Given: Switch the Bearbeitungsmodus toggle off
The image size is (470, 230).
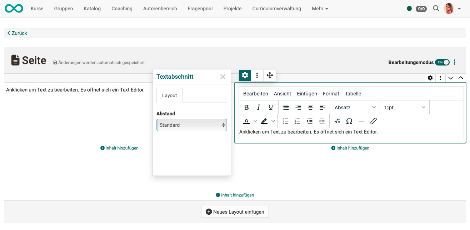Looking at the screenshot, I should [x=442, y=62].
